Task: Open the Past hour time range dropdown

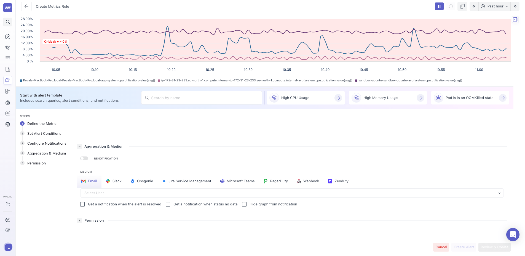Action: pyautogui.click(x=494, y=6)
